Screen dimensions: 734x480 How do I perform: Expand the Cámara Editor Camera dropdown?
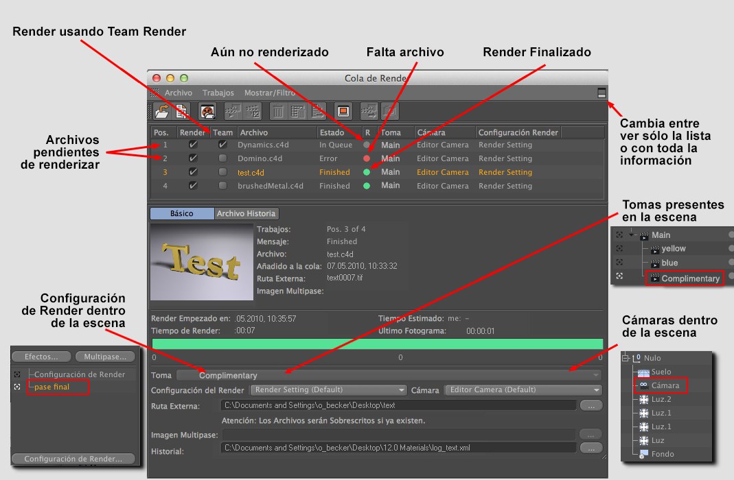(523, 390)
